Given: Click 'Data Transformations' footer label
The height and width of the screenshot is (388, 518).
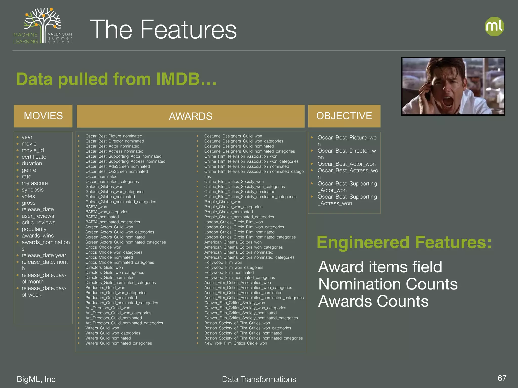Looking at the screenshot, I should pyautogui.click(x=259, y=379).
